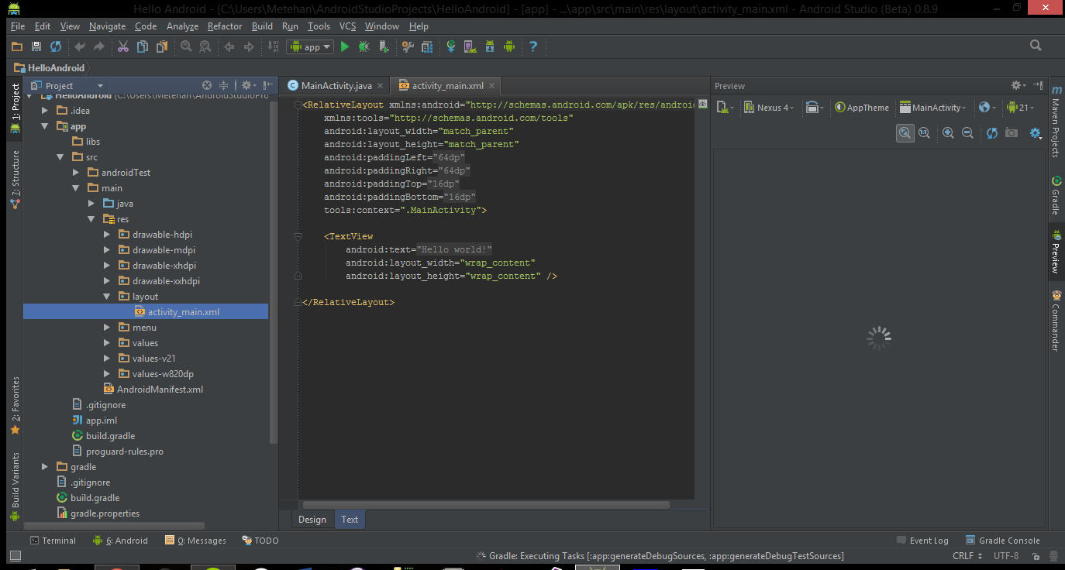Start debugging with the Debug icon
The width and height of the screenshot is (1065, 570).
(x=363, y=46)
